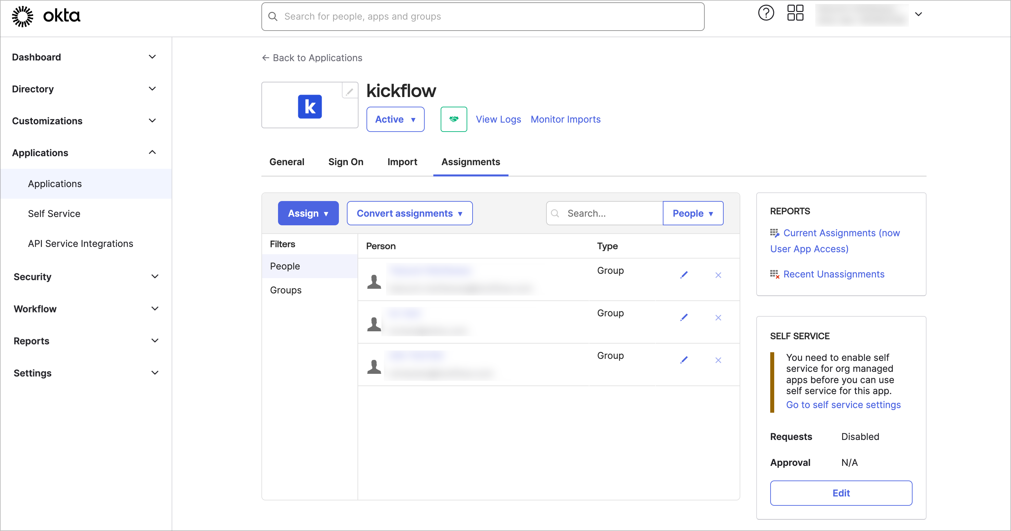Expand the Dashboard menu
The width and height of the screenshot is (1011, 531).
click(x=152, y=57)
